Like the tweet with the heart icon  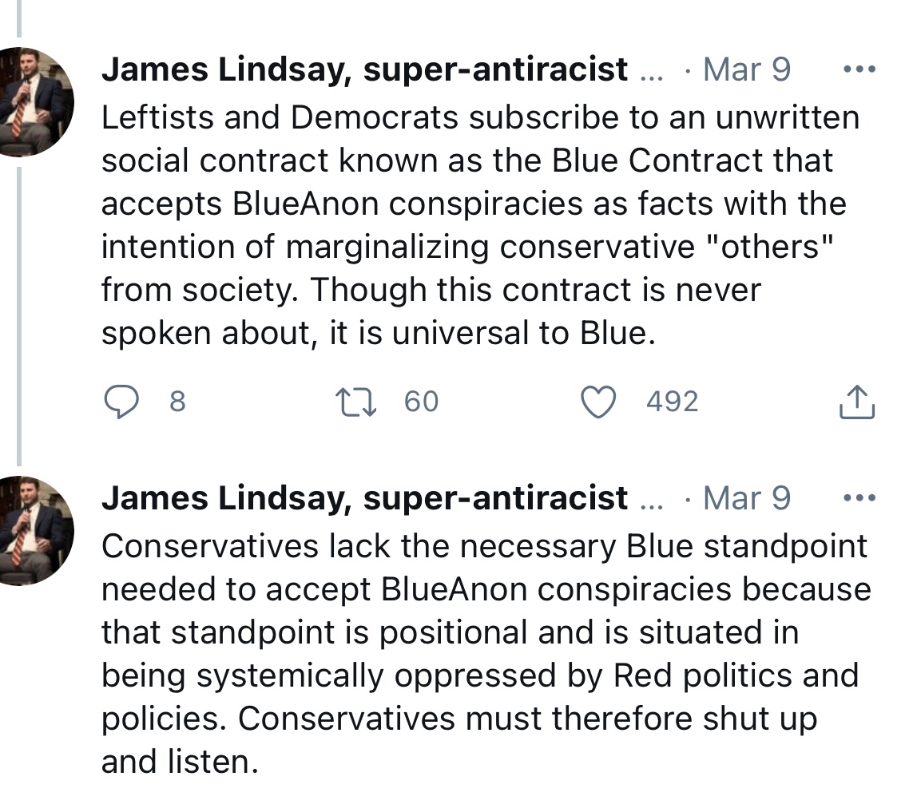point(598,402)
